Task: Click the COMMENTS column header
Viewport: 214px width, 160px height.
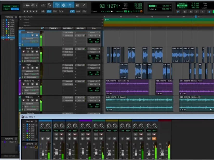Action: (53, 28)
